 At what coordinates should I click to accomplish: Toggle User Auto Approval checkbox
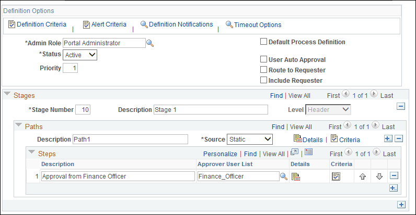coord(263,59)
